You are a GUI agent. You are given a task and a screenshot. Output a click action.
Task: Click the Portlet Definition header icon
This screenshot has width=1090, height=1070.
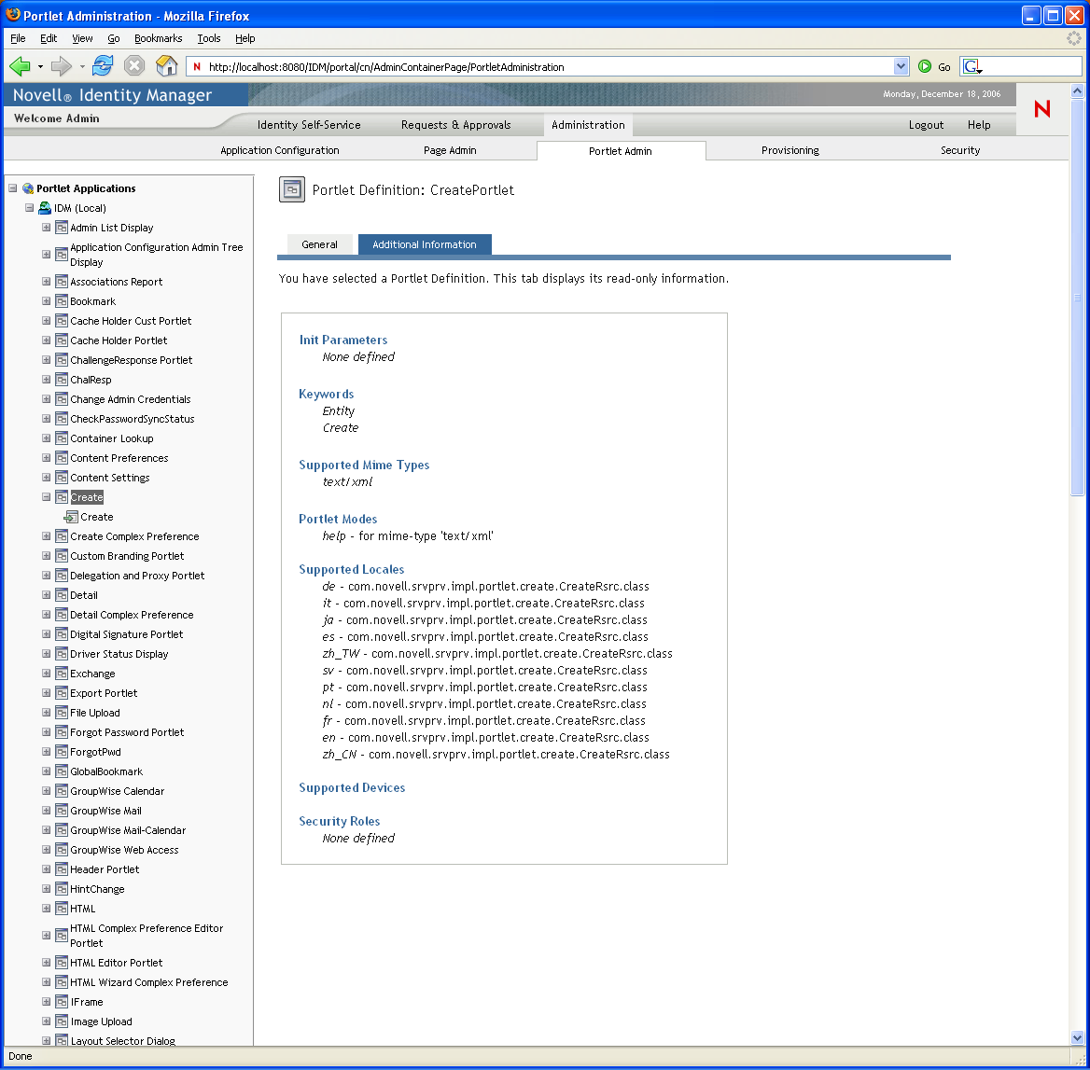point(292,189)
